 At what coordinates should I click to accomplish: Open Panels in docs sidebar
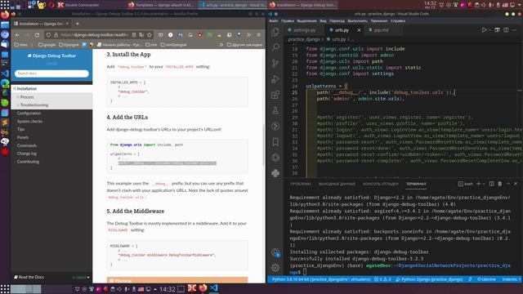(23, 137)
